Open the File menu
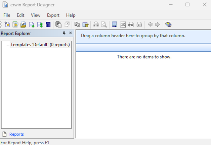The image size is (211, 145). pyautogui.click(x=7, y=15)
